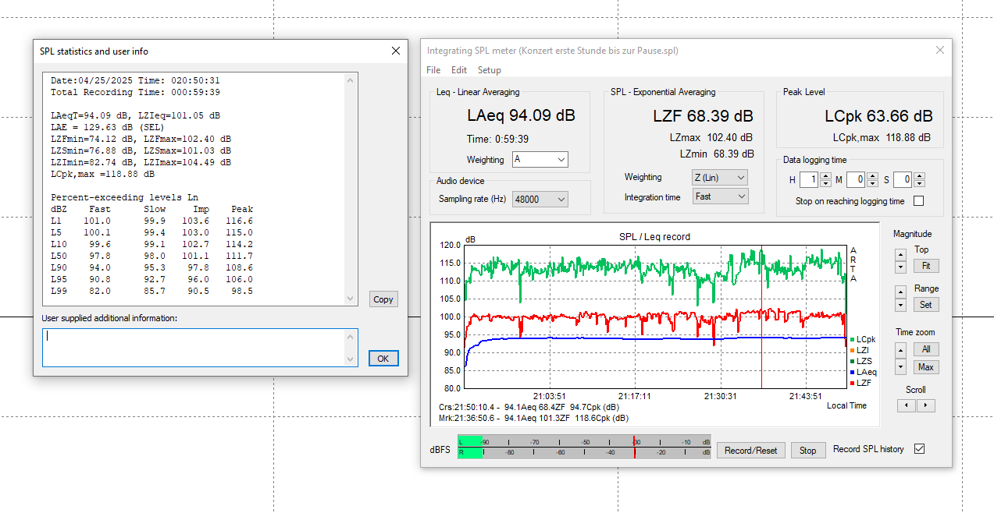Image resolution: width=994 pixels, height=513 pixels.
Task: Enable Stop on reaching logging time
Action: [918, 201]
